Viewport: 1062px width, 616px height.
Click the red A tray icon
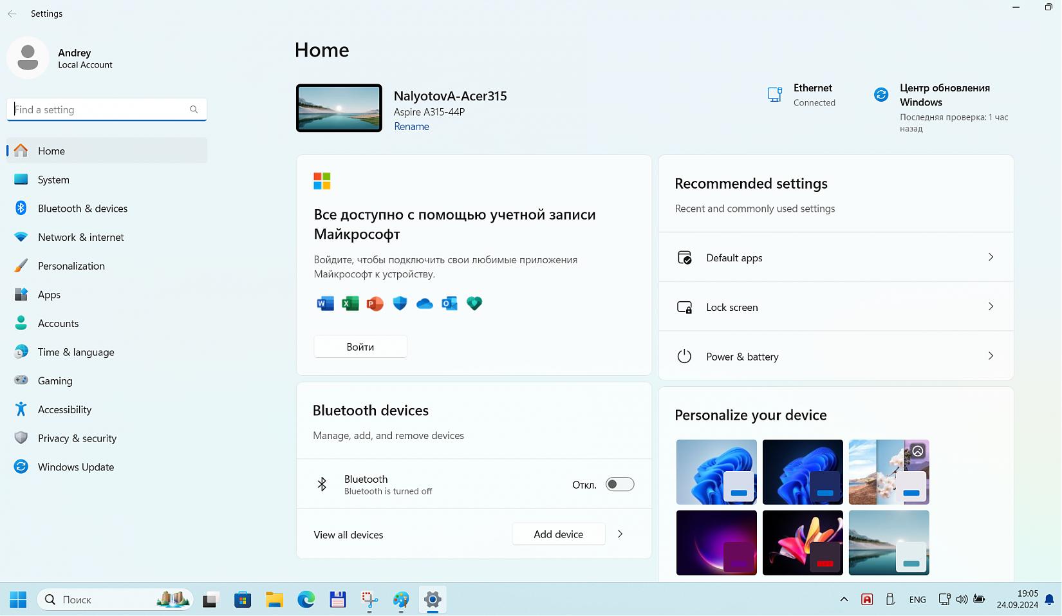(867, 600)
